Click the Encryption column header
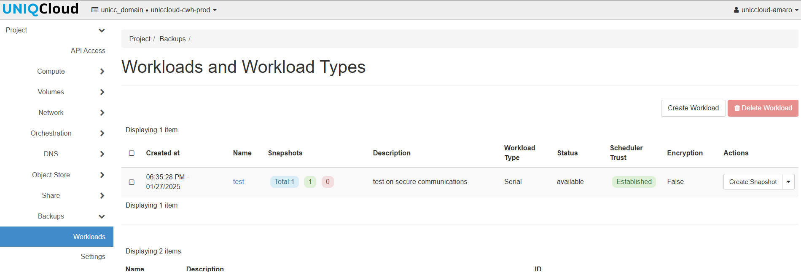 (685, 153)
